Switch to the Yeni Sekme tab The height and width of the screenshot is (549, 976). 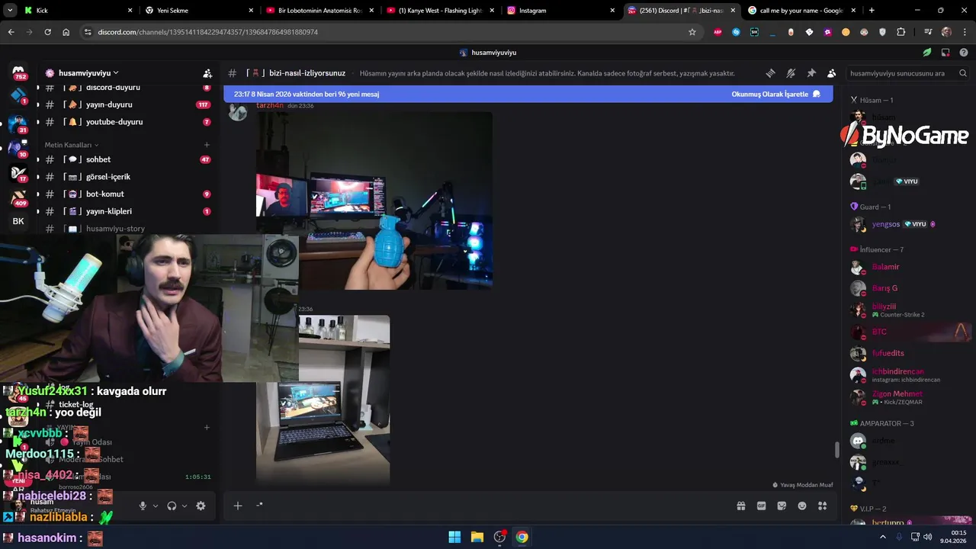coord(198,11)
